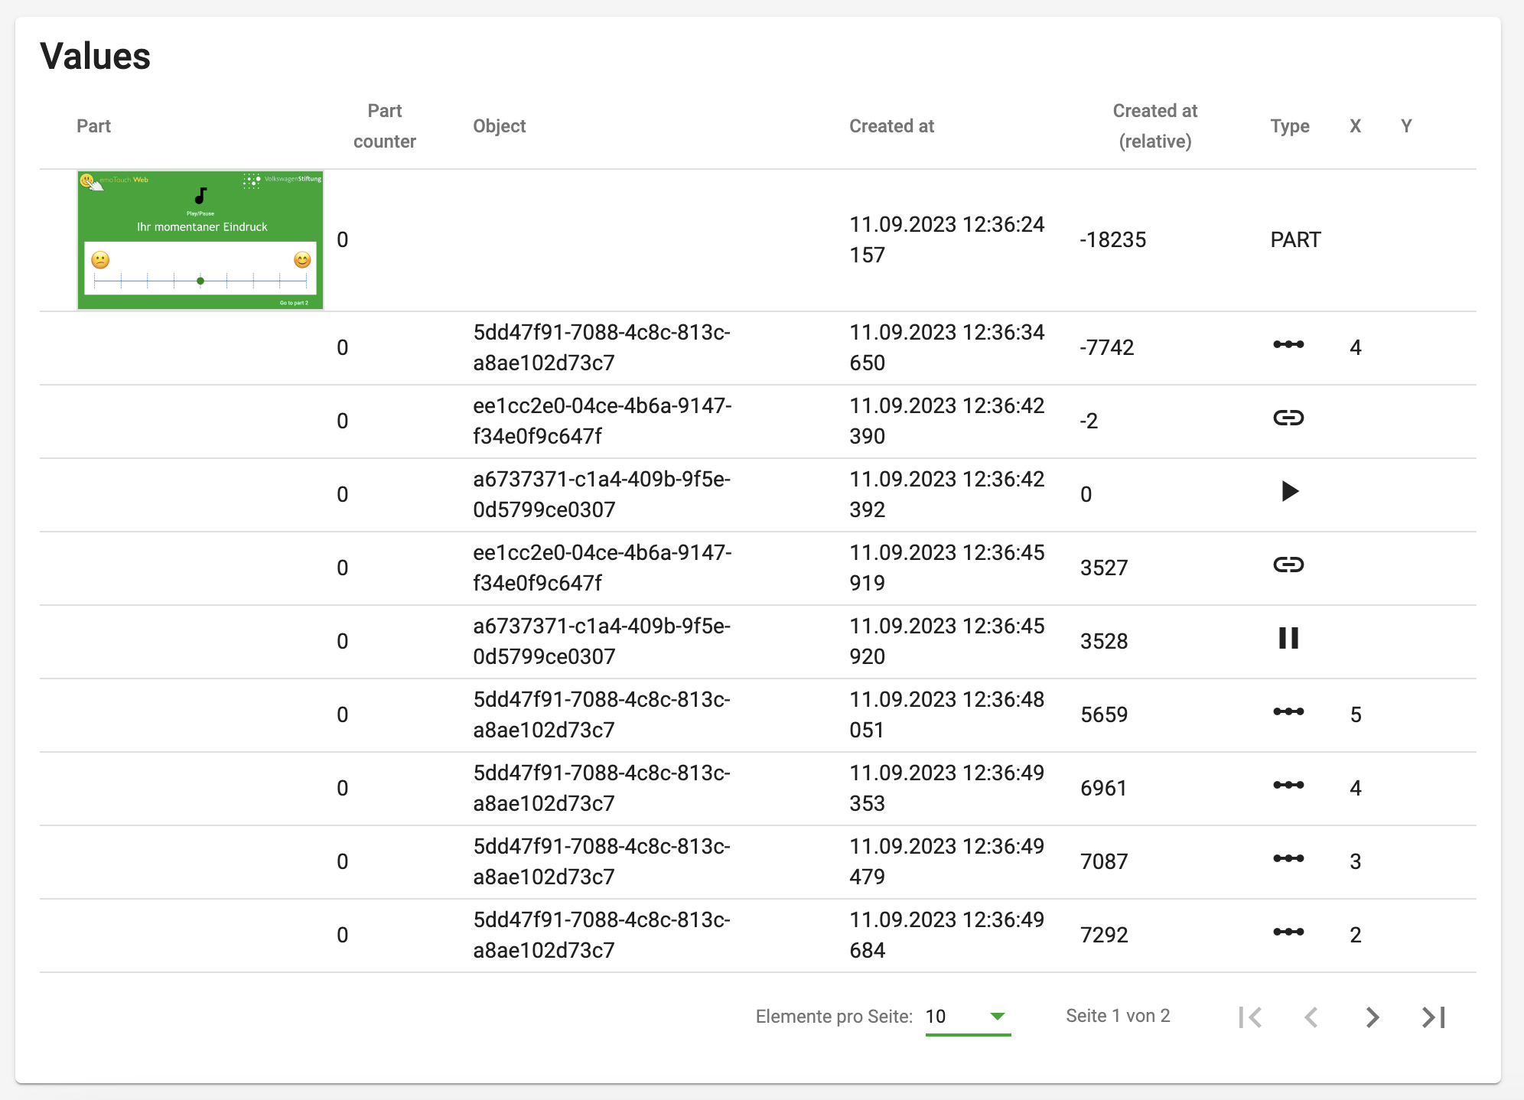Open the Elemente pro Seite dropdown
This screenshot has width=1524, height=1100.
click(968, 1017)
